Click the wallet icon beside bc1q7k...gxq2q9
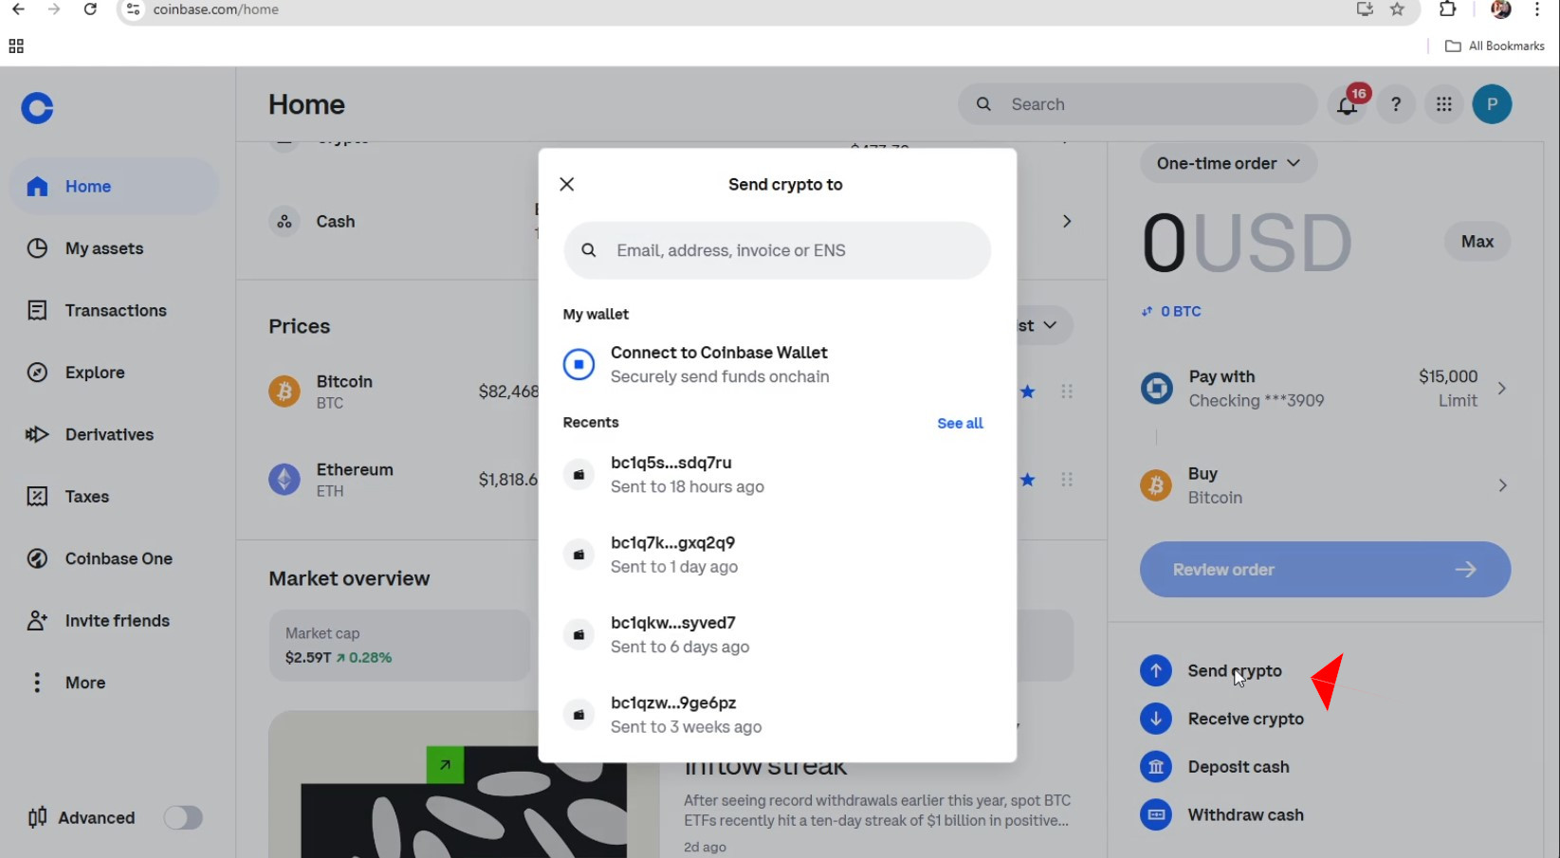The width and height of the screenshot is (1560, 858). click(578, 555)
